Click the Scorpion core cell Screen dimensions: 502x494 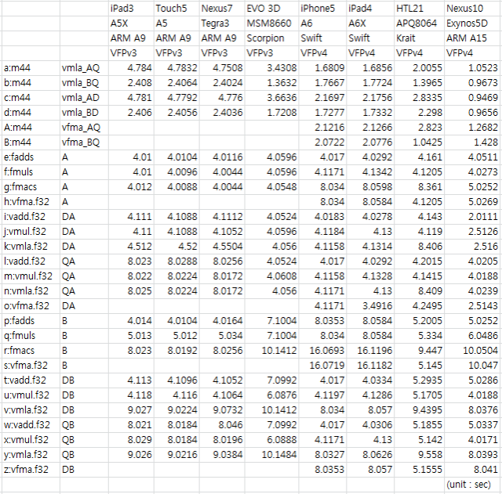click(x=272, y=38)
